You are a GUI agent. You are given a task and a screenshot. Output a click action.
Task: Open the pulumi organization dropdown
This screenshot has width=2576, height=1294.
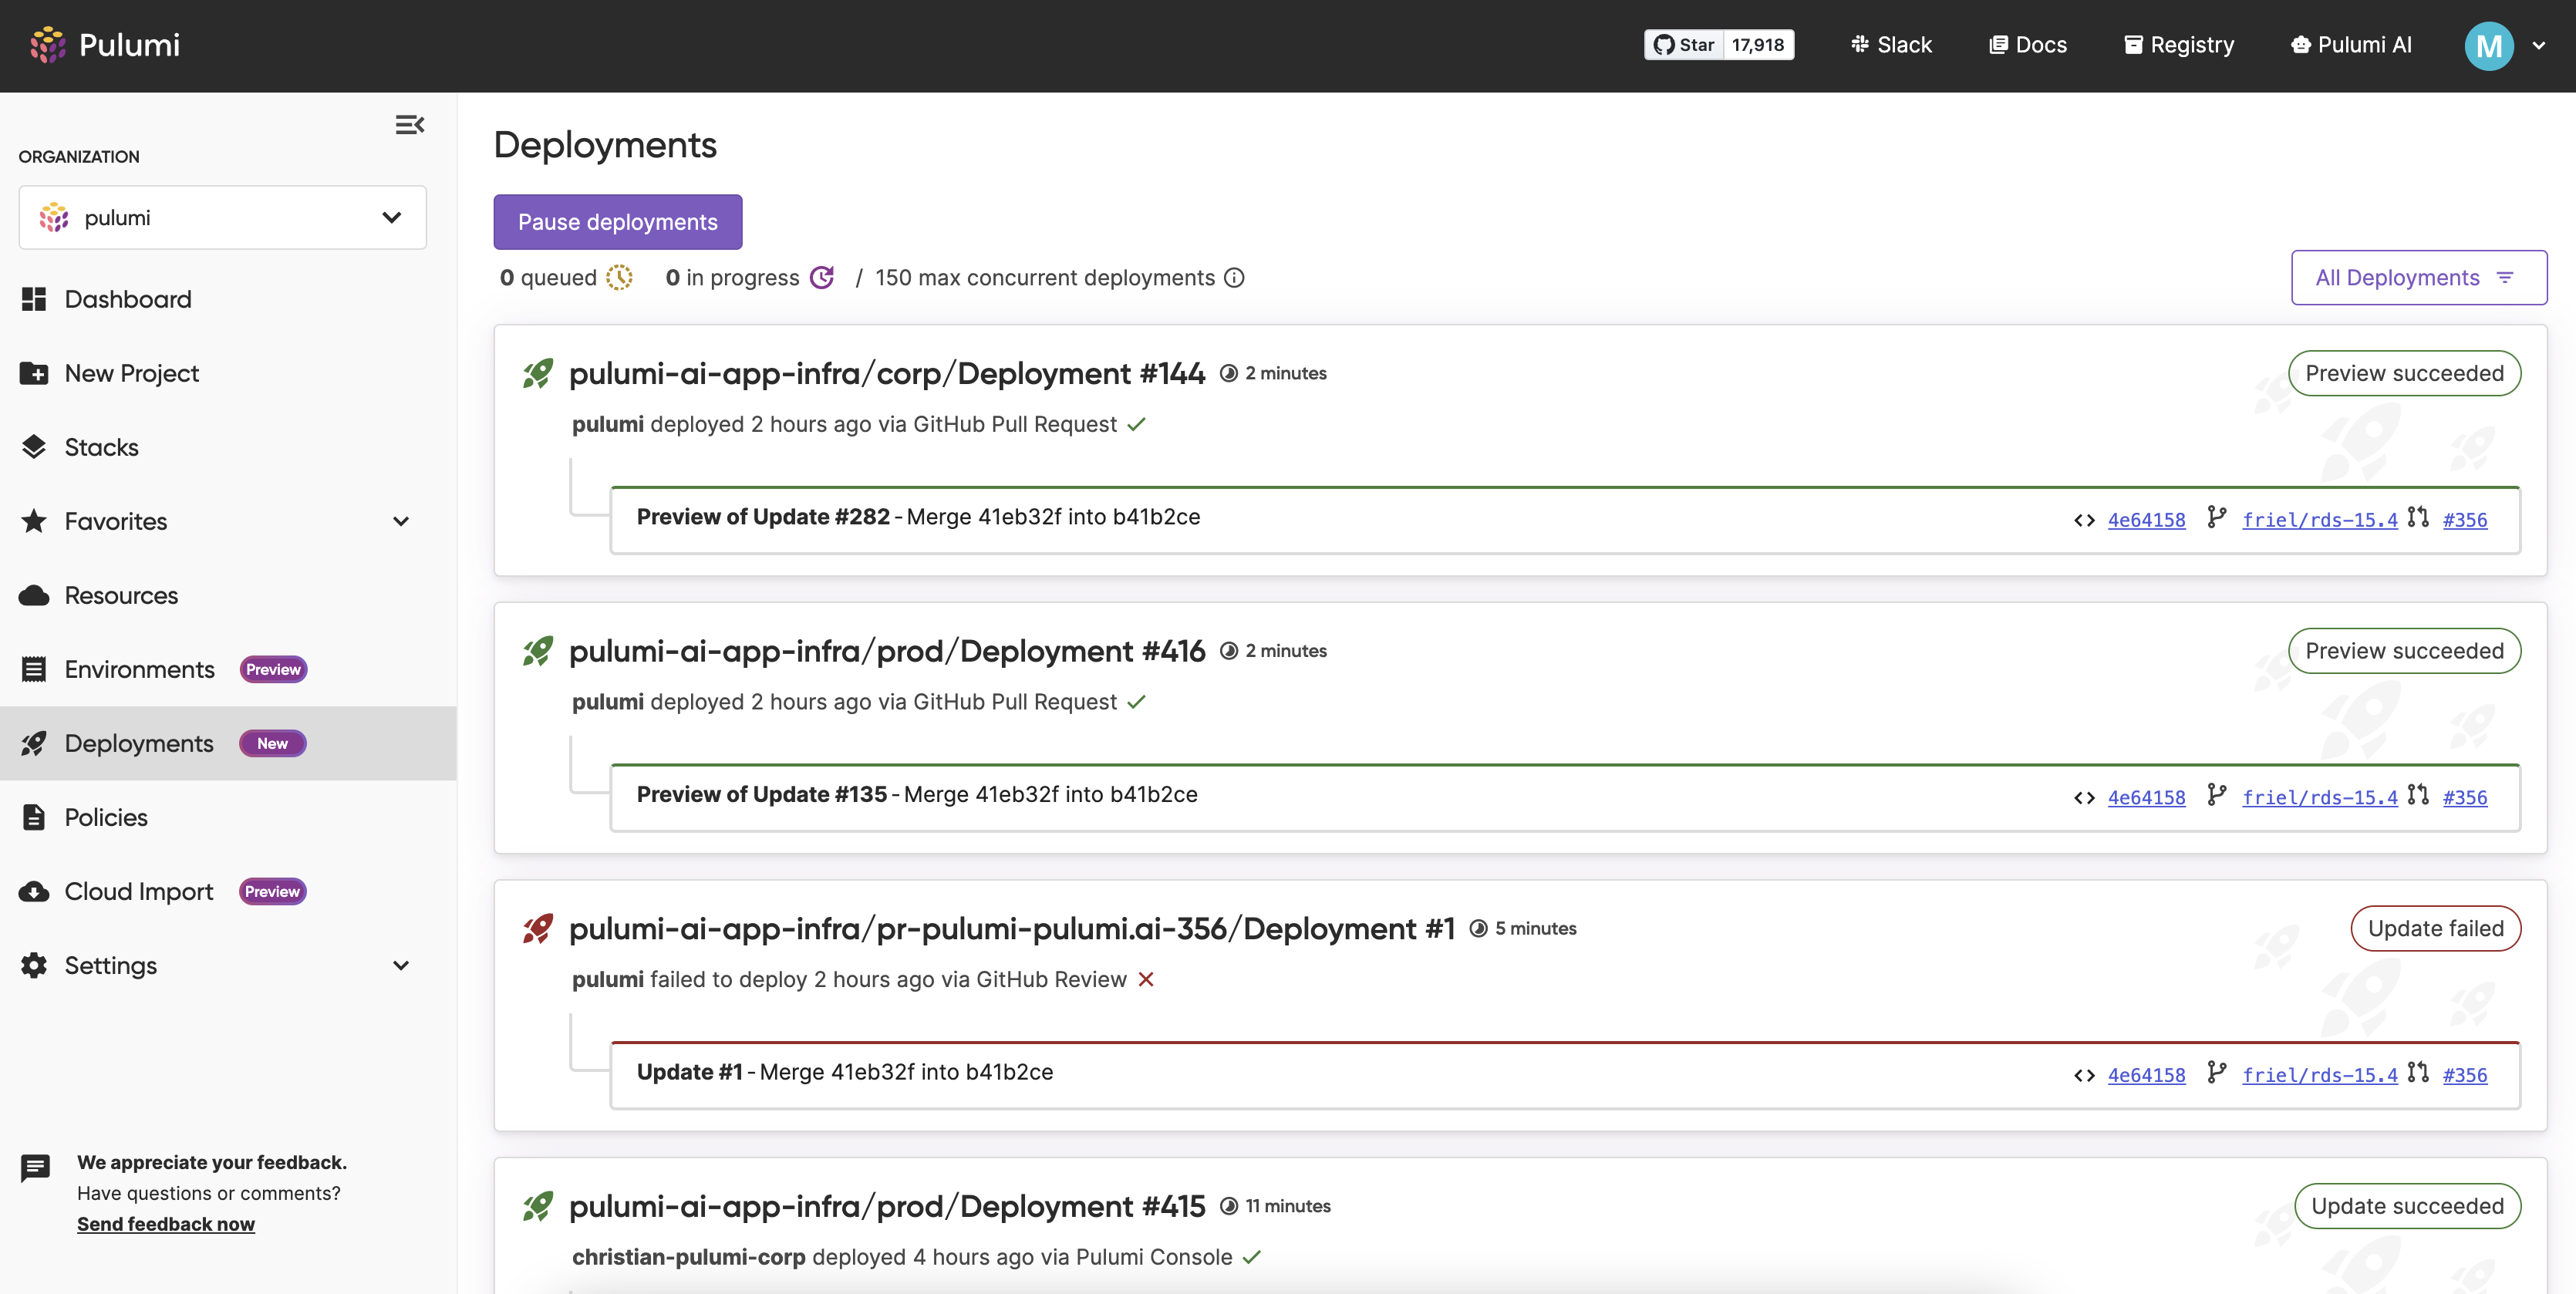pos(223,217)
